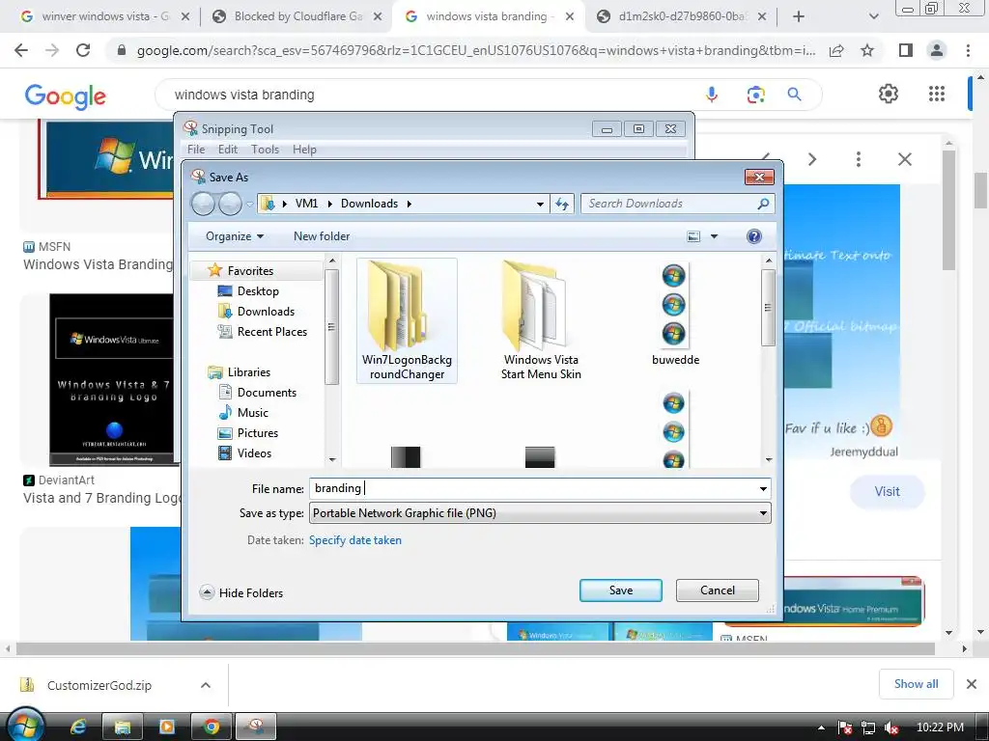Refresh the Downloads folder location
Viewport: 989px width, 741px height.
tap(561, 204)
